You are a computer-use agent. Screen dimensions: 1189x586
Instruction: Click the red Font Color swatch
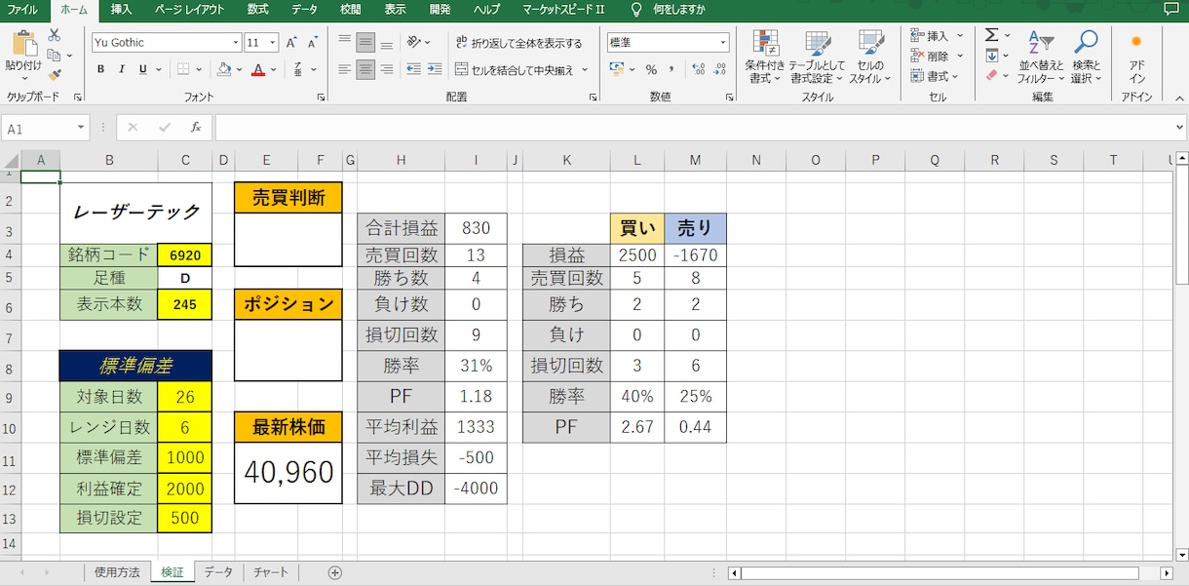[x=257, y=69]
